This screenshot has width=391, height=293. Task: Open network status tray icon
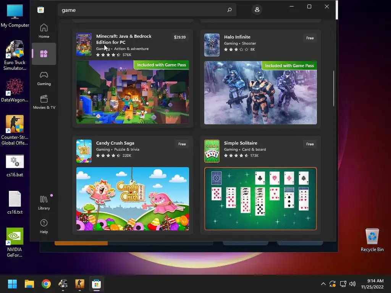click(343, 284)
